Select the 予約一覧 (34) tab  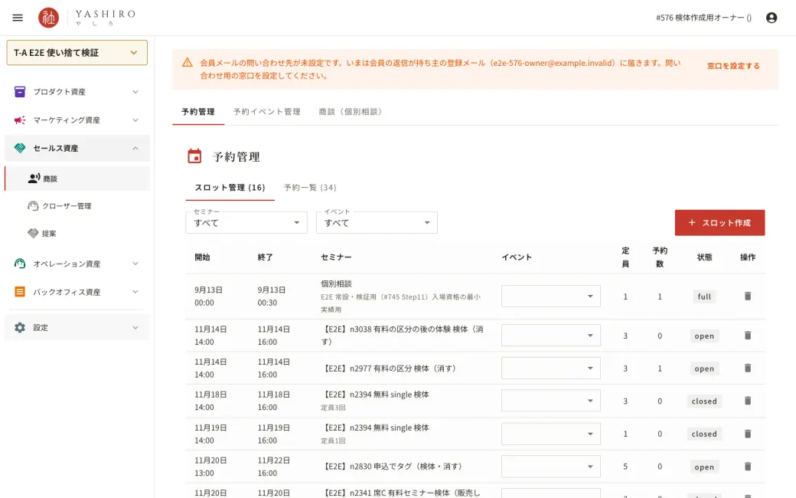coord(310,188)
